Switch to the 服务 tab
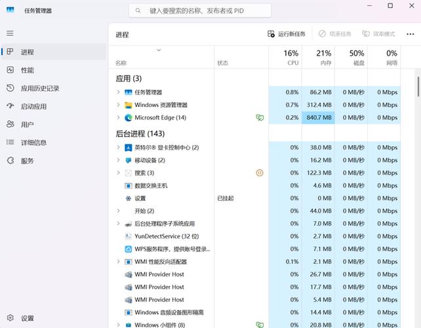The image size is (421, 328). (x=53, y=160)
